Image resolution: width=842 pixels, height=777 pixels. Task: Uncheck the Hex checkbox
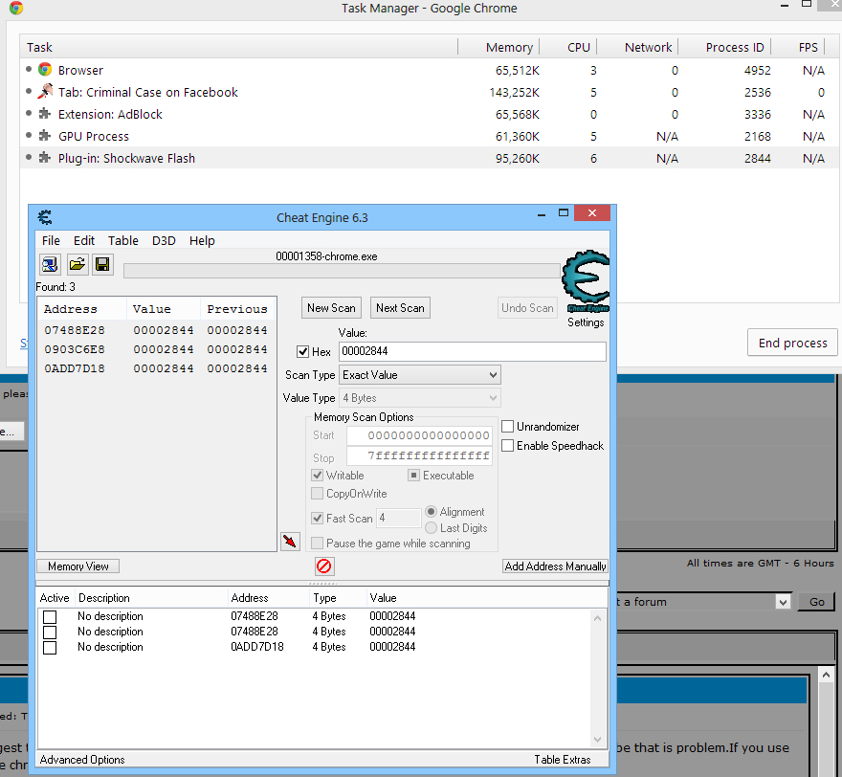(303, 352)
